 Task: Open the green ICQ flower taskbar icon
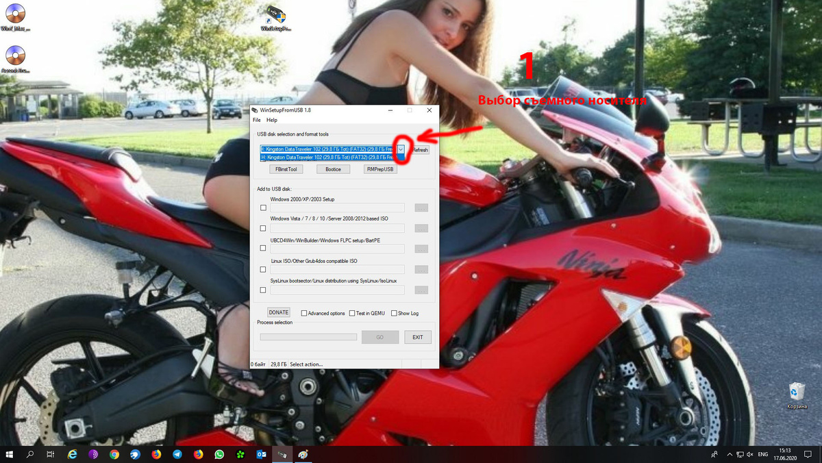pos(240,454)
